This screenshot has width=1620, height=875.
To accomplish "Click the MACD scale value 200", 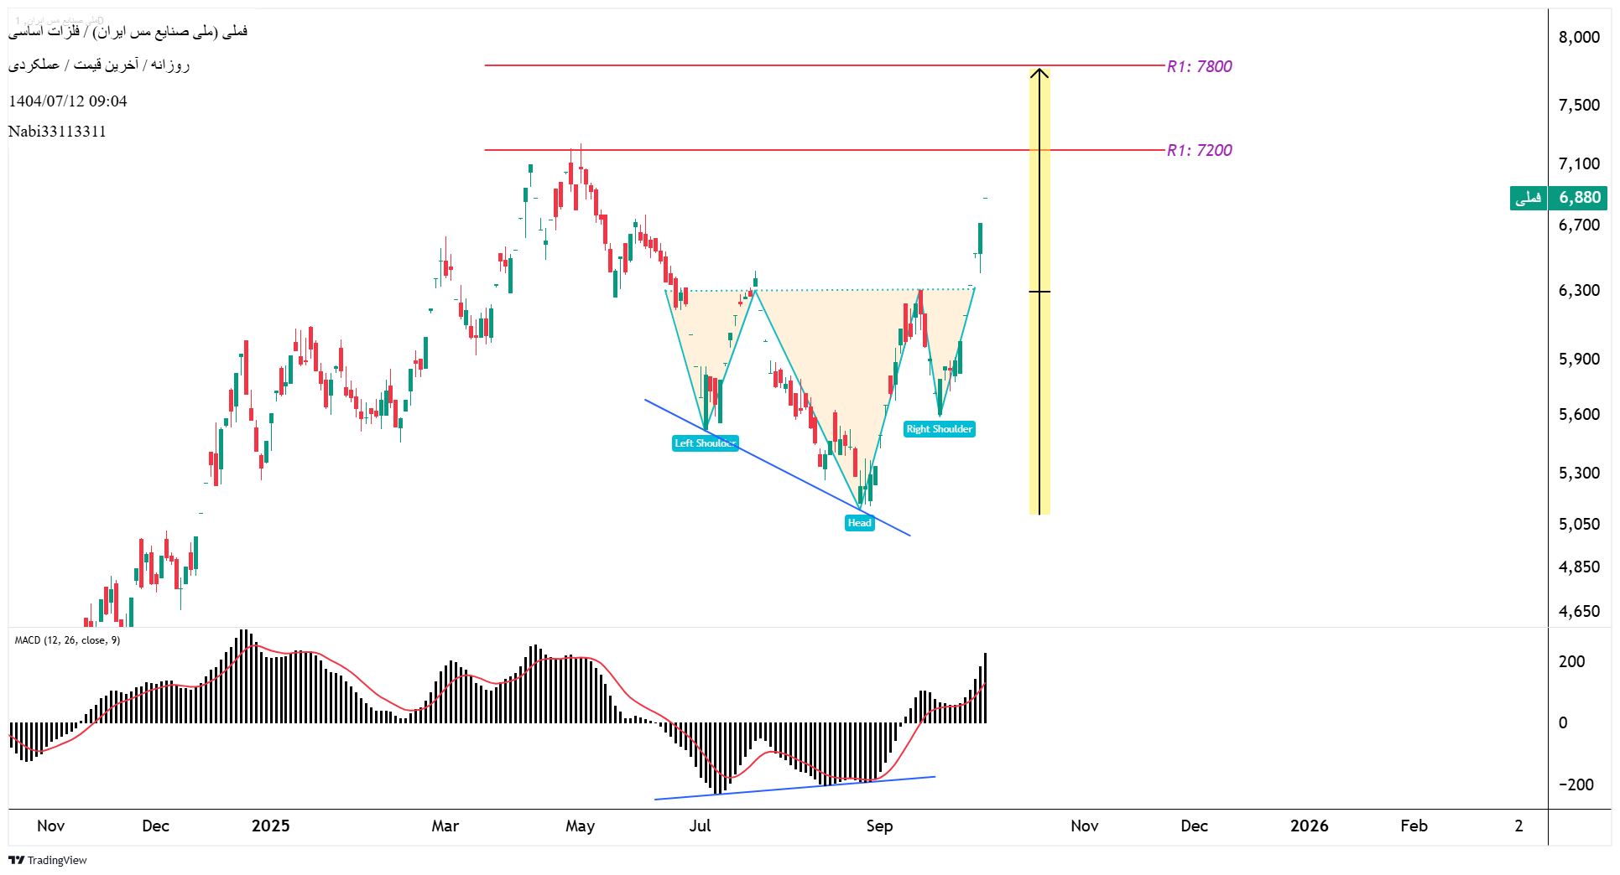I will [x=1571, y=661].
